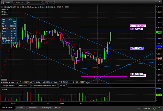
Task: Switch to the Strength Indicator tab
Action: [8, 86]
